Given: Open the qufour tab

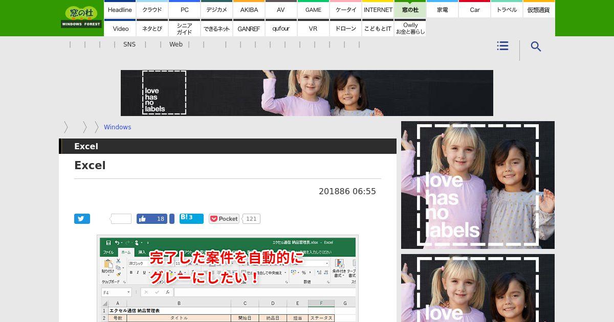Looking at the screenshot, I should coord(281,28).
